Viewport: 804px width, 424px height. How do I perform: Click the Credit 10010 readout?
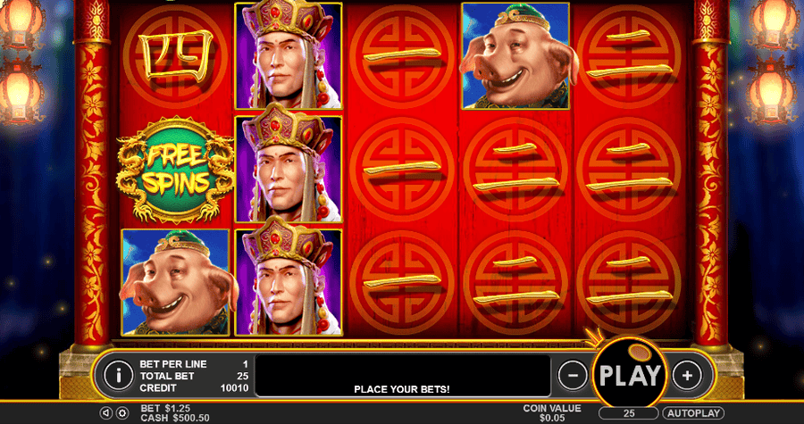[x=194, y=388]
